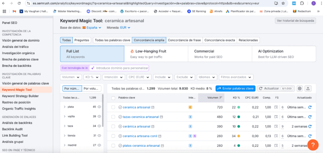The width and height of the screenshot is (323, 153).
Task: View SERP features icon in 720-volume row
Action: pos(276,107)
